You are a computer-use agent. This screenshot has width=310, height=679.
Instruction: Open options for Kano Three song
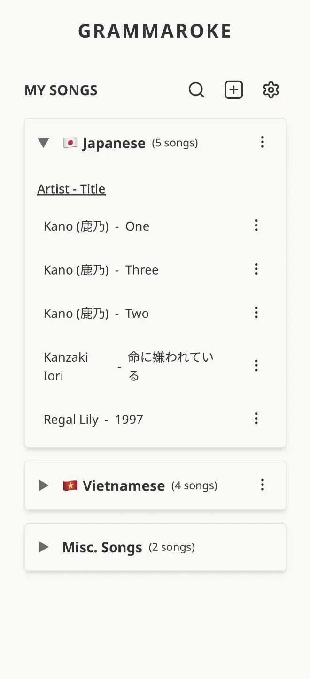point(256,269)
